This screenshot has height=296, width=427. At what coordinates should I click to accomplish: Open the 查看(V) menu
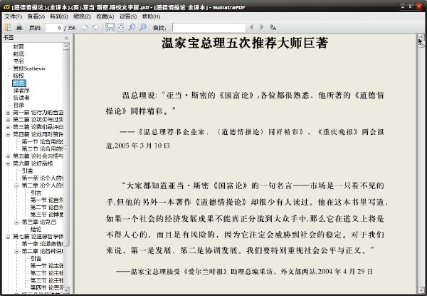pos(36,16)
